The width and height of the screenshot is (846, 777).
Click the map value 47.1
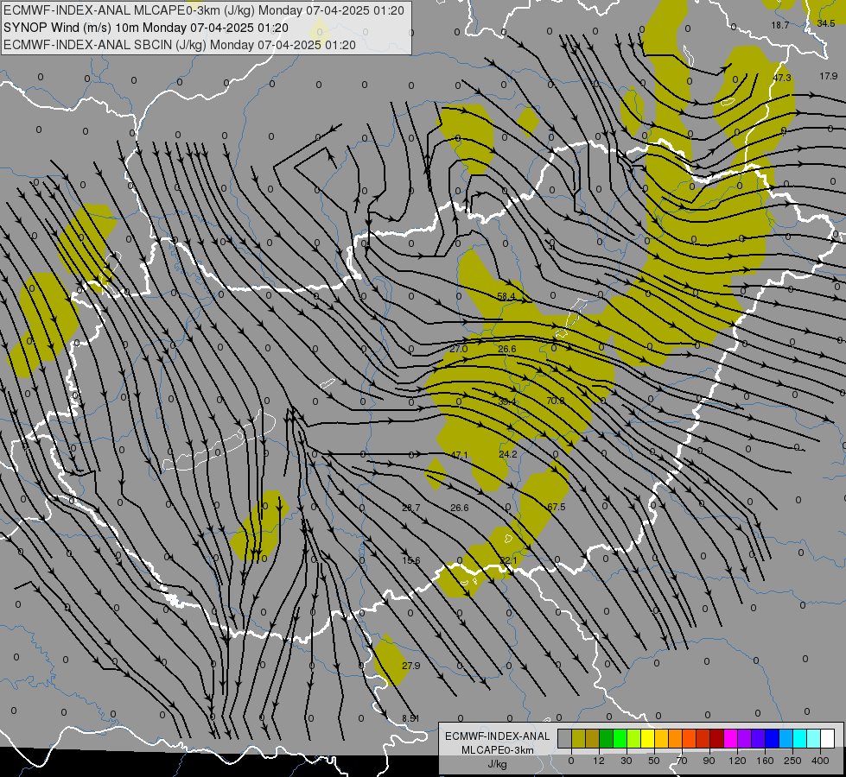coord(459,455)
